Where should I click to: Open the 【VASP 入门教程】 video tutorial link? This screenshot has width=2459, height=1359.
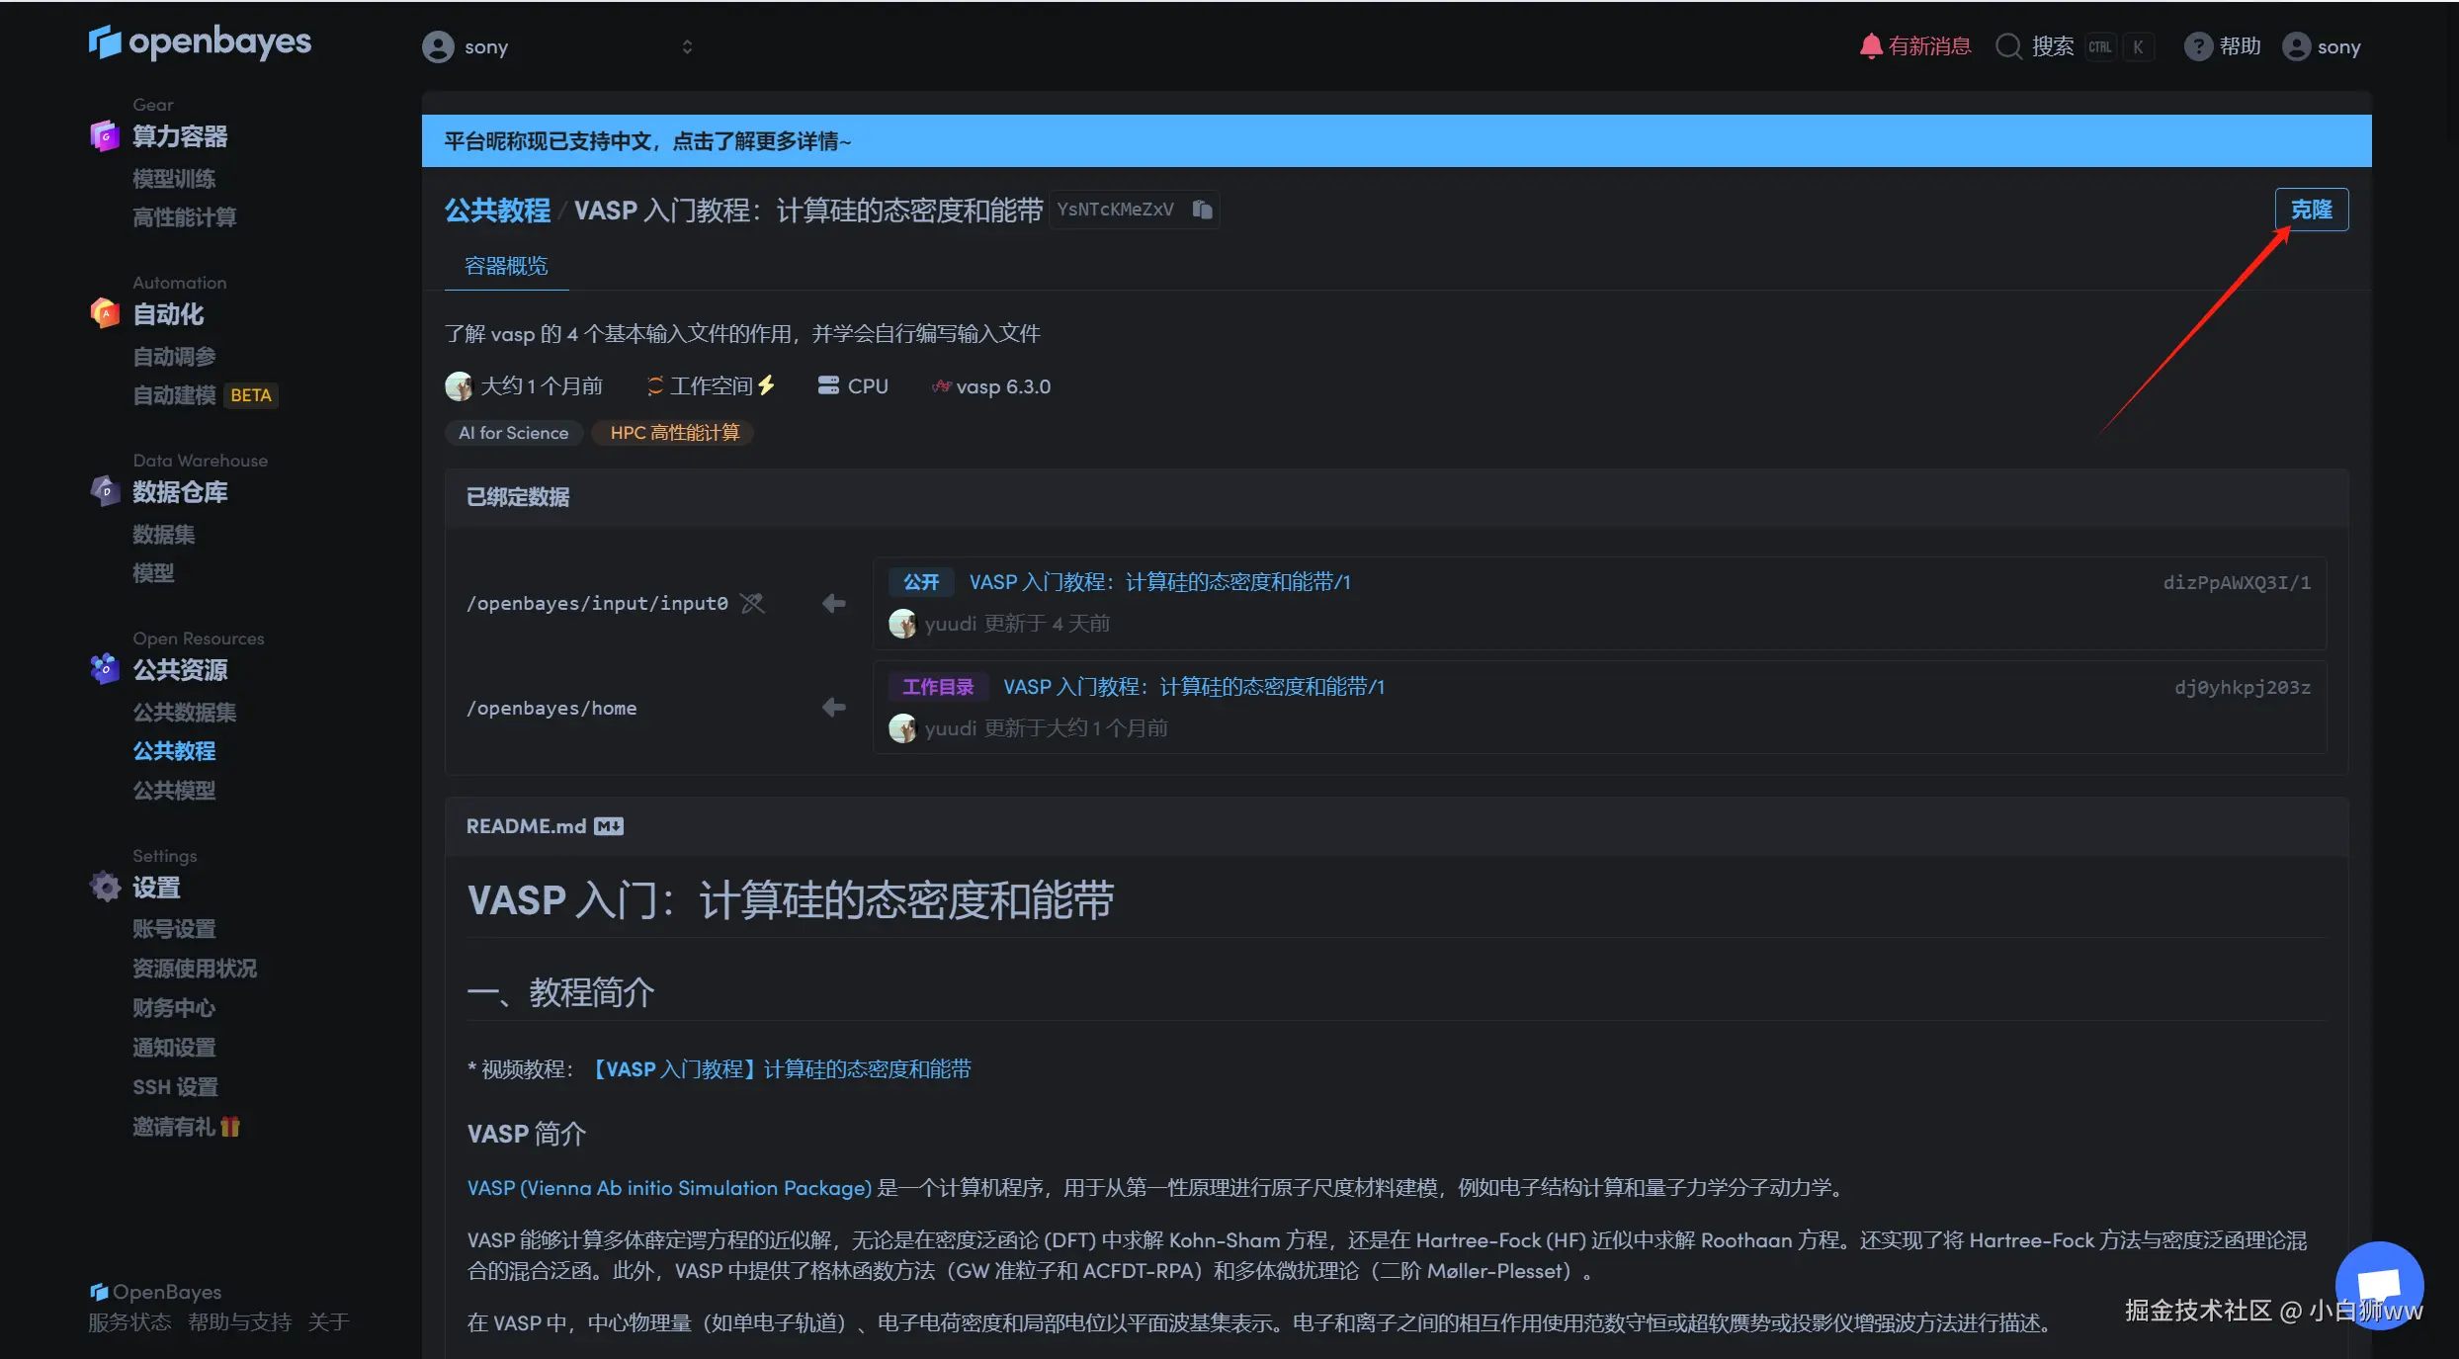(781, 1069)
